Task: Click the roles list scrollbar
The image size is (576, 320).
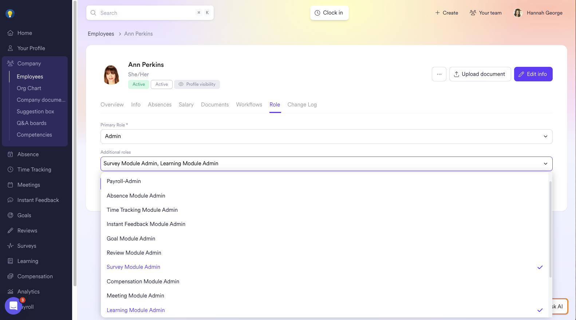Action: (x=550, y=229)
